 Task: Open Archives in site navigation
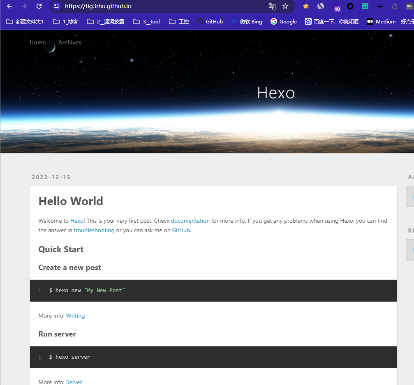coord(70,42)
